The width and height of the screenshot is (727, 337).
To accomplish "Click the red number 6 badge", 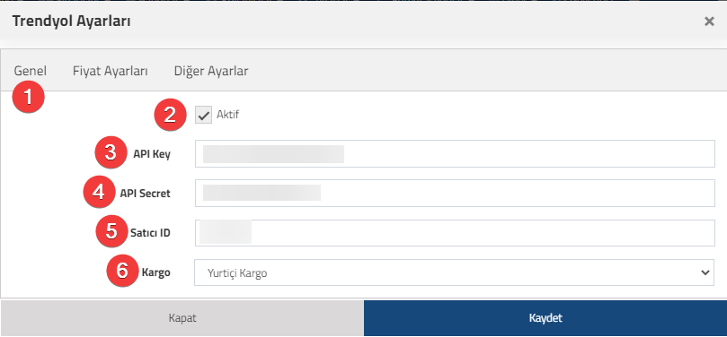I will (x=122, y=271).
